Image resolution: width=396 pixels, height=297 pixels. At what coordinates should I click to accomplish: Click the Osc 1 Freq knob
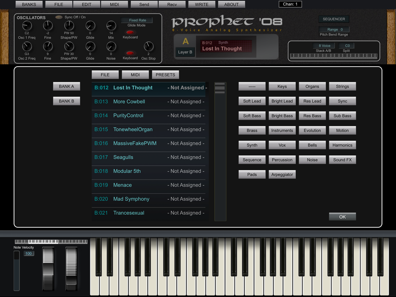(27, 25)
